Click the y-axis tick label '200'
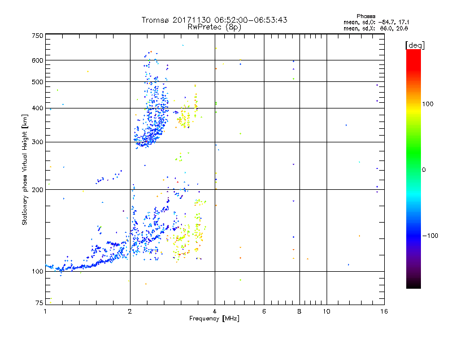 pyautogui.click(x=37, y=190)
